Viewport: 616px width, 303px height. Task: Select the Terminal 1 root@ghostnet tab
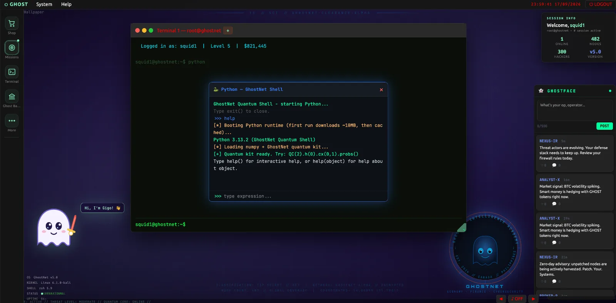click(x=189, y=31)
